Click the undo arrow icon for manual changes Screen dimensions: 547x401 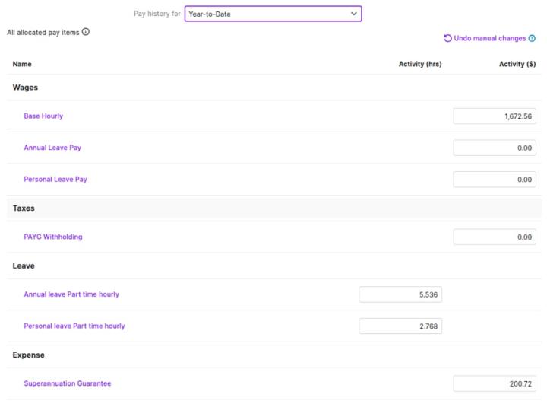(448, 38)
